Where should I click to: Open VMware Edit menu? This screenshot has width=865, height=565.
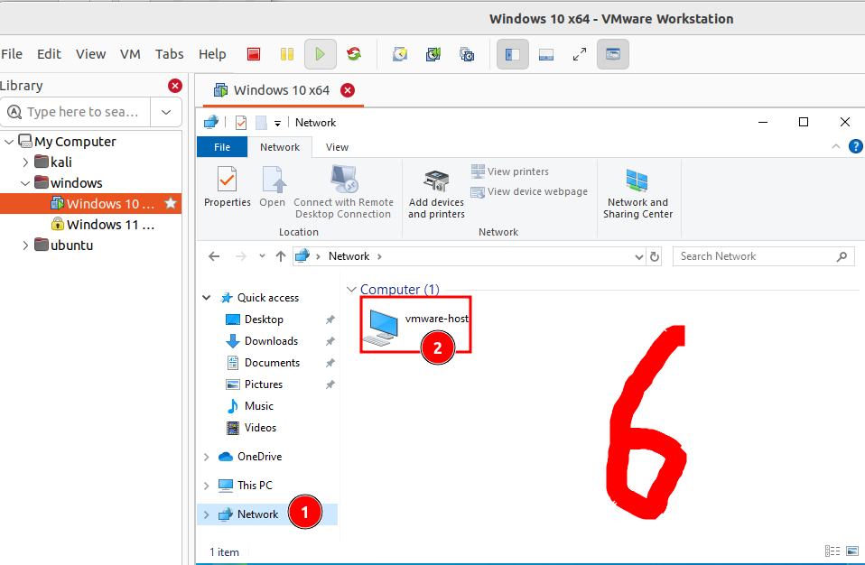click(x=49, y=54)
